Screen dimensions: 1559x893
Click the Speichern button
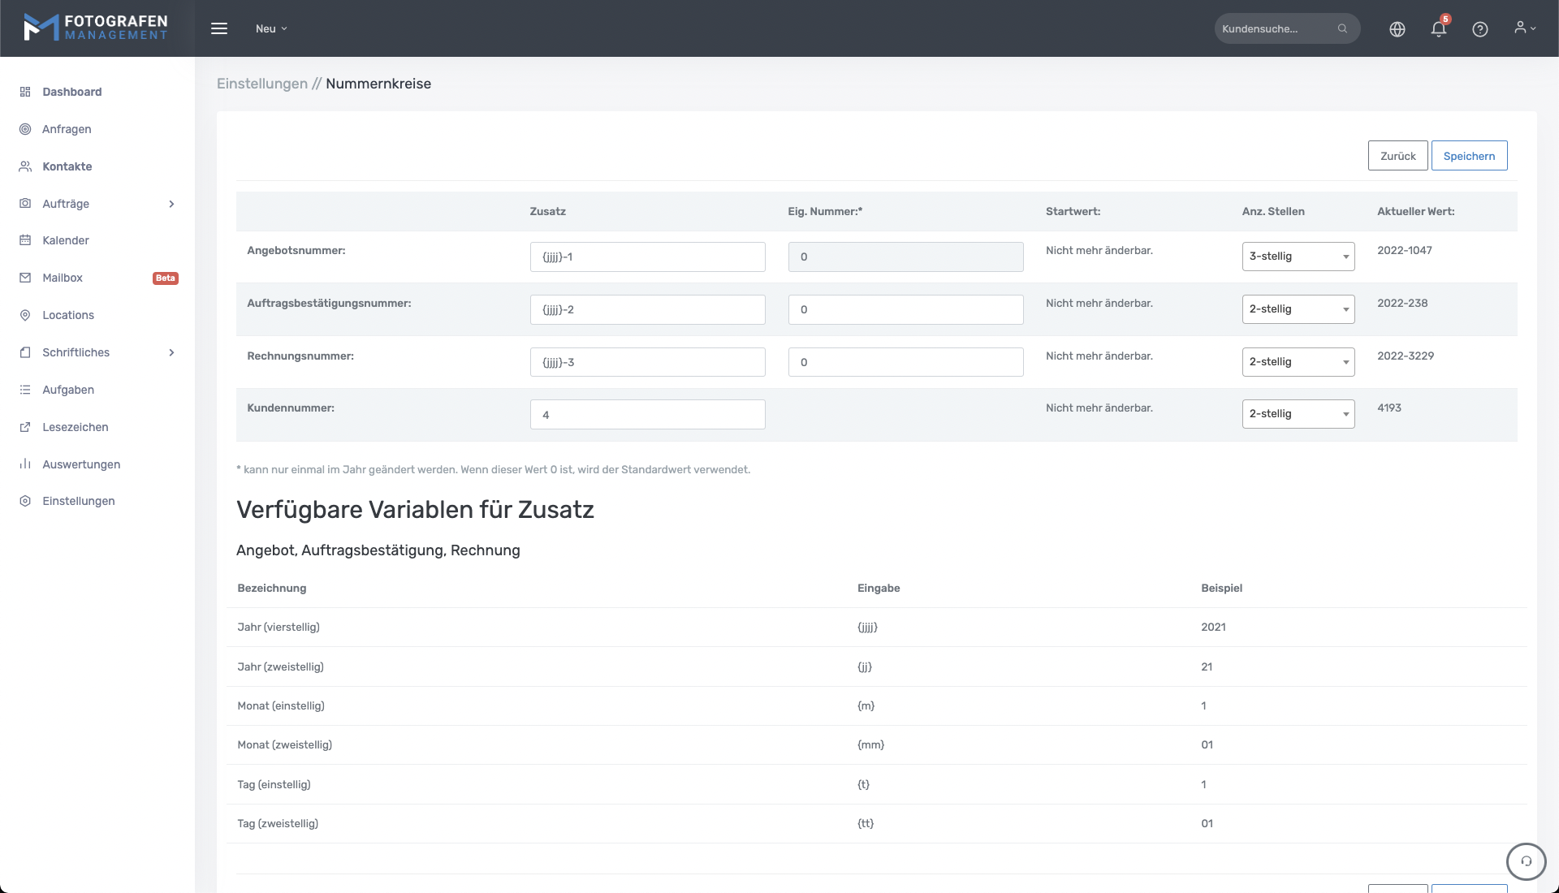tap(1468, 156)
